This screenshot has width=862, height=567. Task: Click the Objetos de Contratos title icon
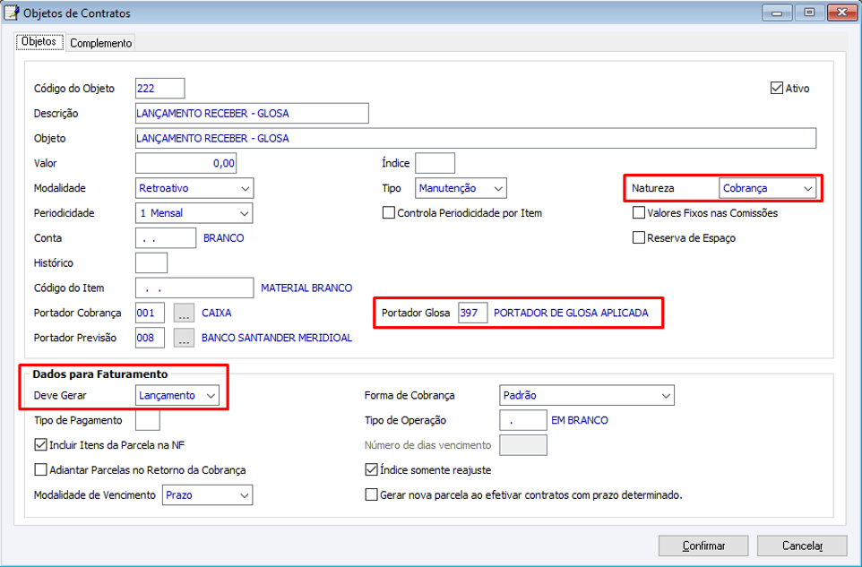[11, 13]
